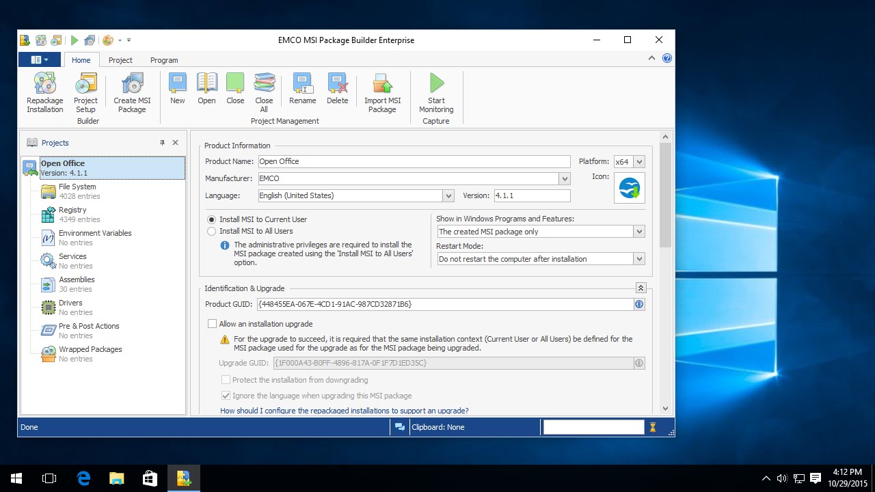Click the Product Name input field

(x=414, y=161)
